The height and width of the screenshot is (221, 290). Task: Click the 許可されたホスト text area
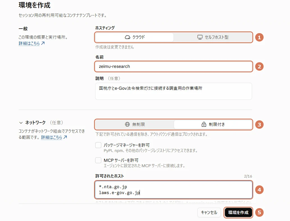point(173,190)
